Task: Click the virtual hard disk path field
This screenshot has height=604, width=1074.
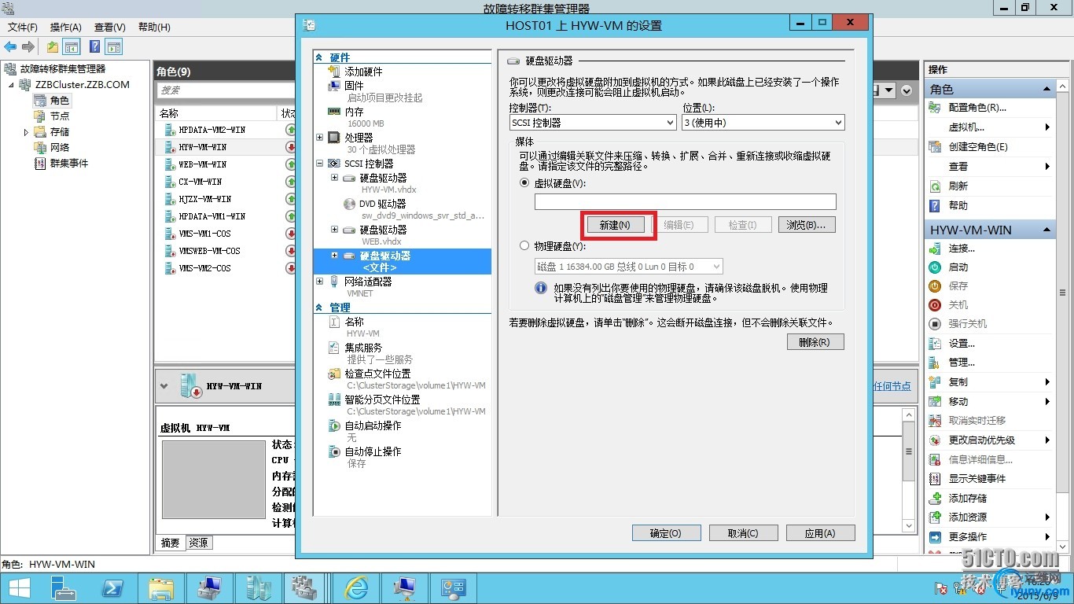Action: click(x=685, y=202)
